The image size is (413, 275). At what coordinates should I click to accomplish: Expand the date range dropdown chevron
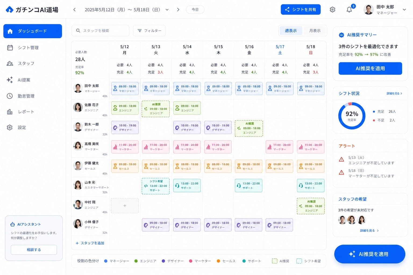(167, 10)
